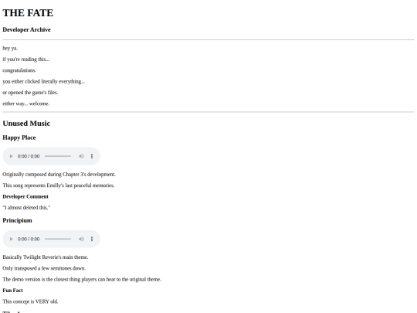Click the Principium heading

pos(17,220)
